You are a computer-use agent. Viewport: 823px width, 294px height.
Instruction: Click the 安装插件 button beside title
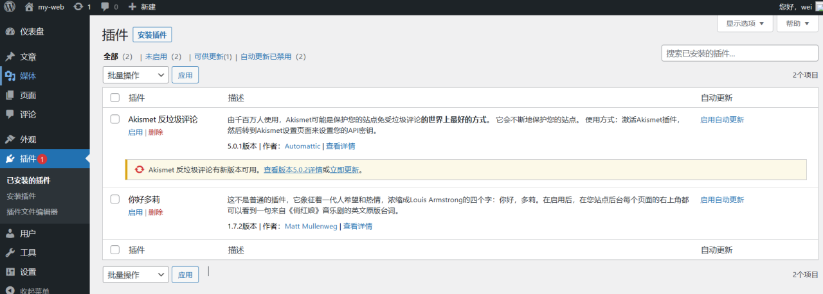point(152,35)
